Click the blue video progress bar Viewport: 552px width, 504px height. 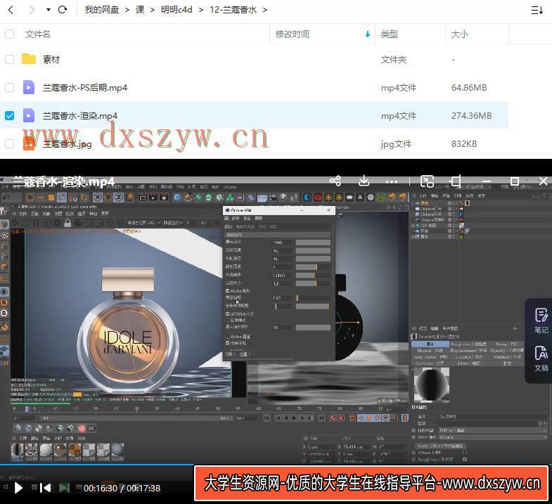[97, 465]
